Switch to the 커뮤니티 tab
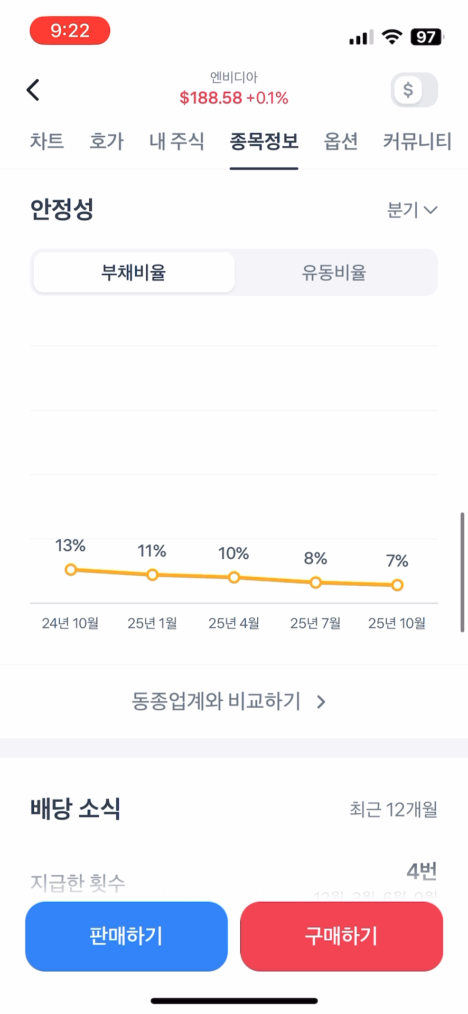The width and height of the screenshot is (468, 1014). [x=417, y=141]
